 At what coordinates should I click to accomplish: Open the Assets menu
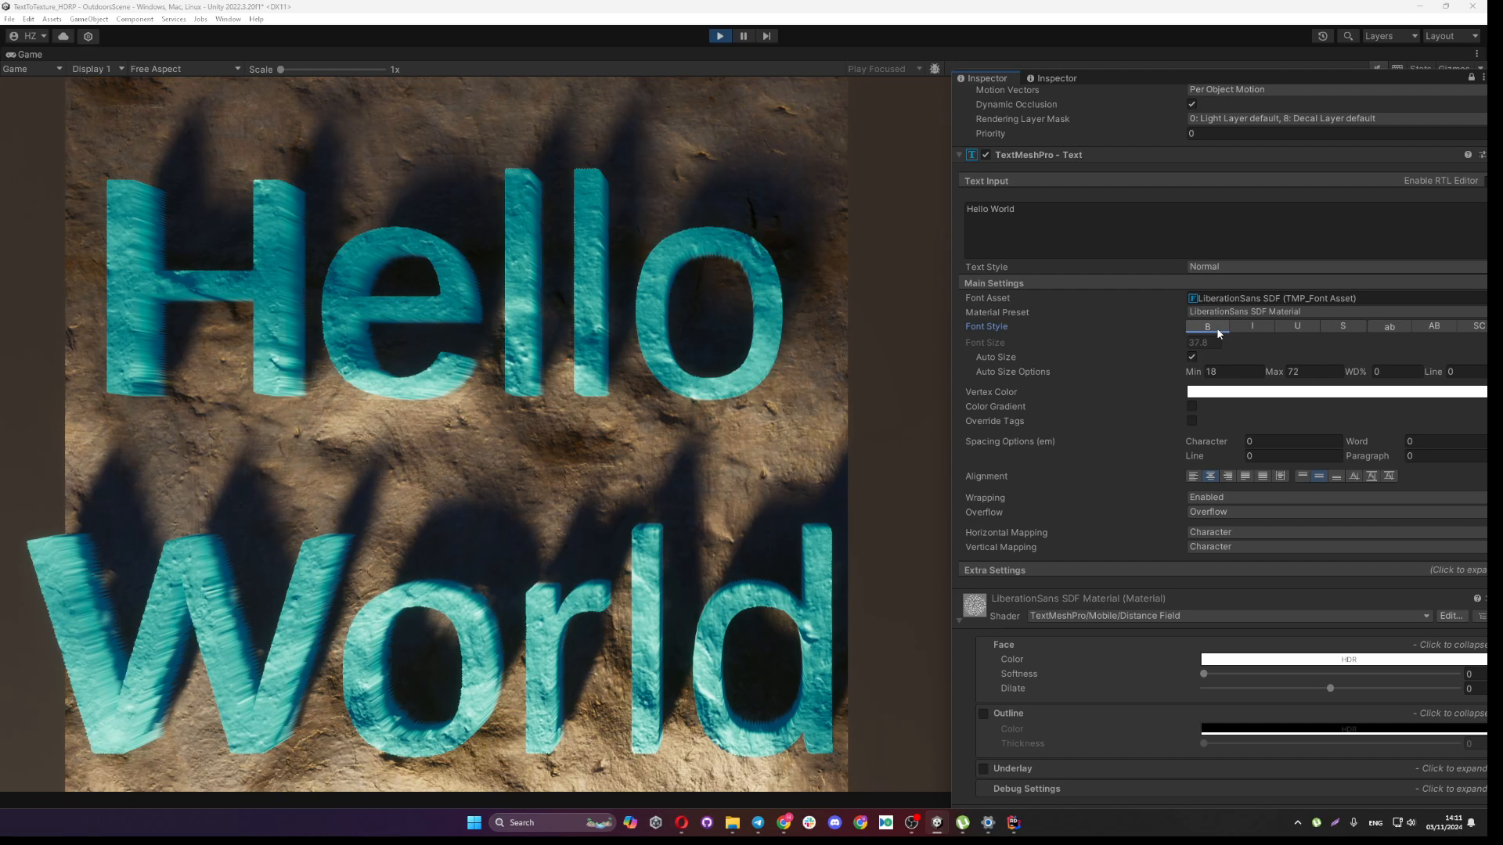52,19
